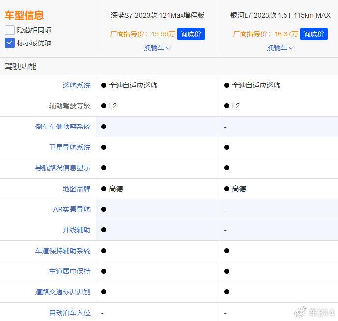Screen dimensions: 338x321
Task: Open the 并线辅助 link
Action: pos(77,230)
